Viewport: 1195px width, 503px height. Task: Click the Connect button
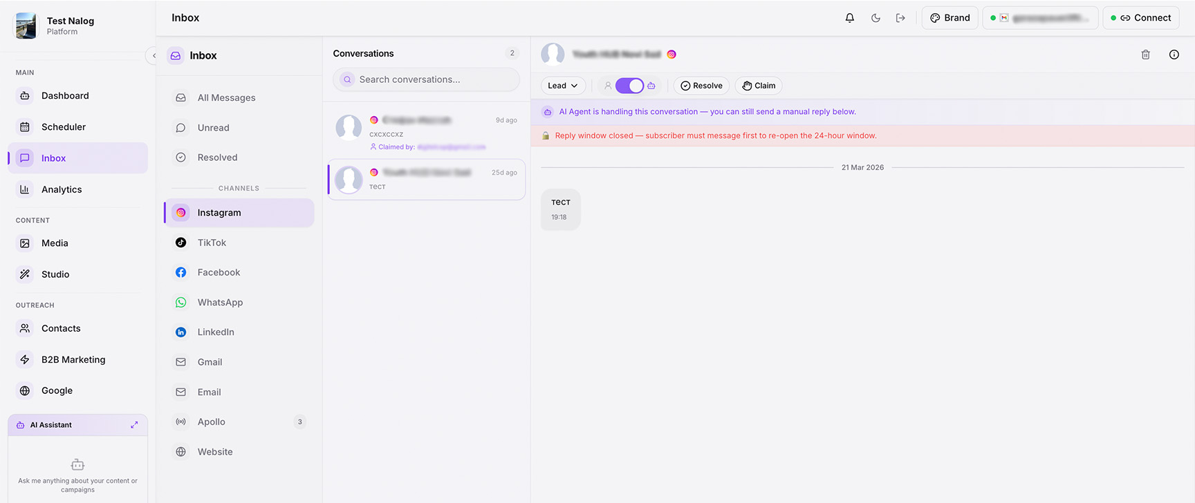(x=1141, y=18)
